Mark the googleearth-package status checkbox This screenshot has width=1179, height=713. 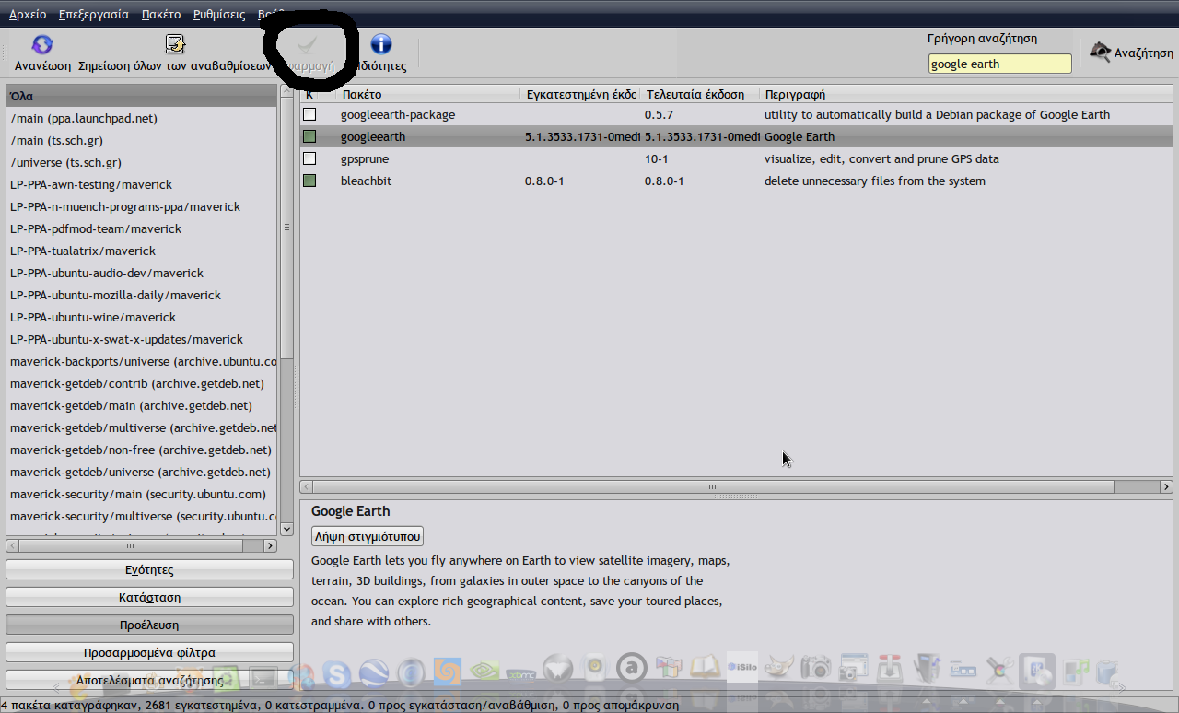coord(309,114)
